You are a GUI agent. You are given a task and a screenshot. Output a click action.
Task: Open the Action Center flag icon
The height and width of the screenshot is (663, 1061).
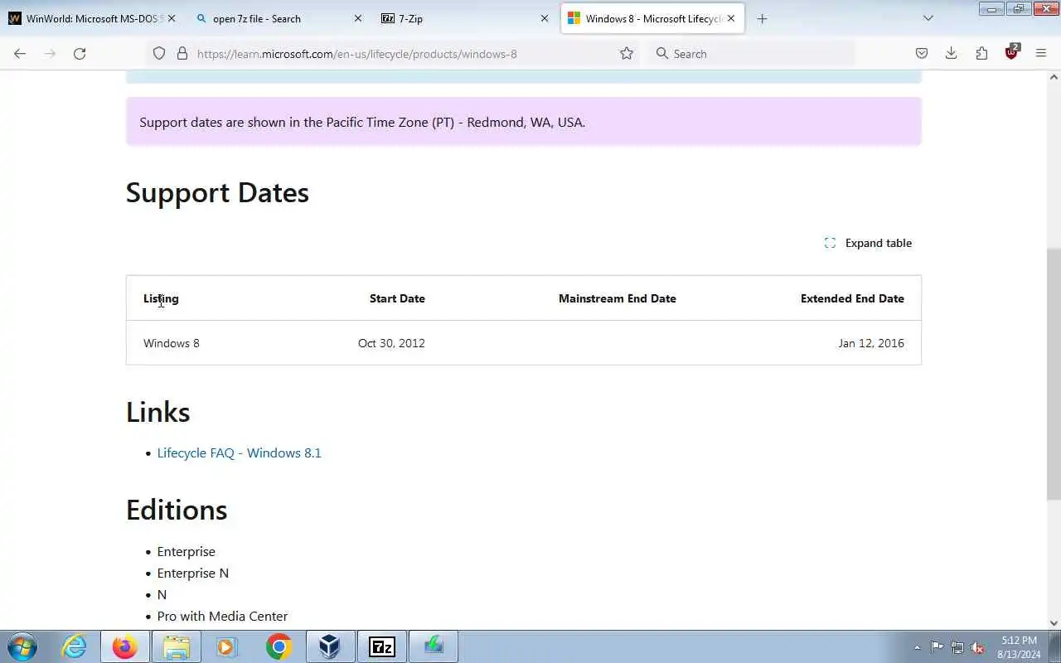tap(937, 647)
